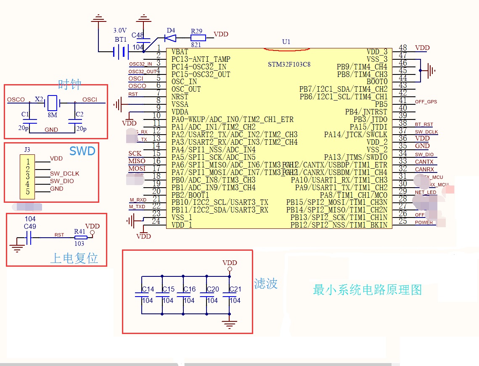This screenshot has height=366, width=479.
Task: Select filter capacitor C20
Action: [x=206, y=295]
